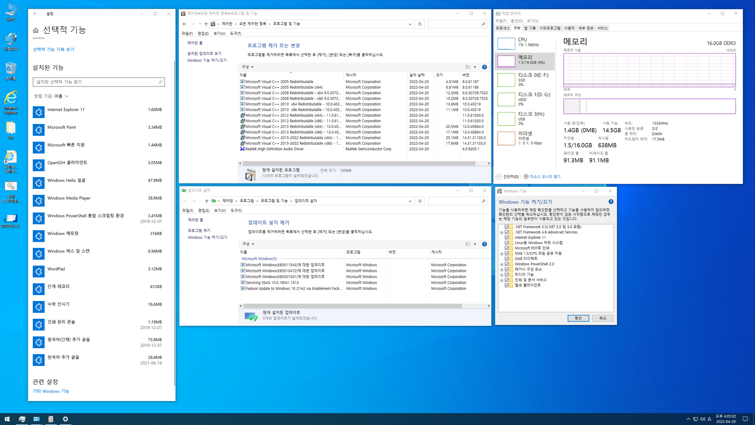Image resolution: width=755 pixels, height=425 pixels.
Task: Click Resource Monitor icon in Task Manager
Action: click(x=526, y=177)
